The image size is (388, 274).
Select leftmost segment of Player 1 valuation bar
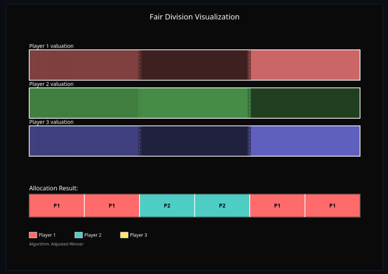[84, 65]
